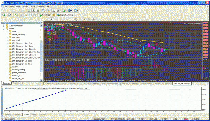Open the Window menu
The width and height of the screenshot is (210, 121).
coord(41,6)
